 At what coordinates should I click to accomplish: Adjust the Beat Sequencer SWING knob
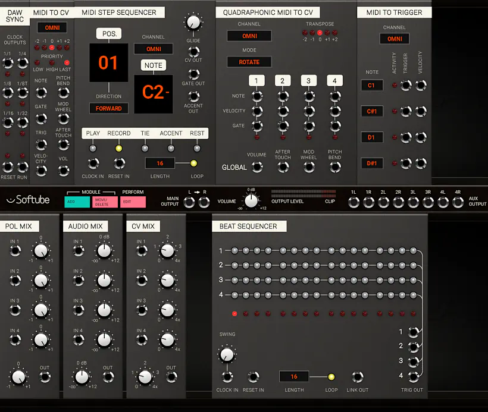click(227, 354)
